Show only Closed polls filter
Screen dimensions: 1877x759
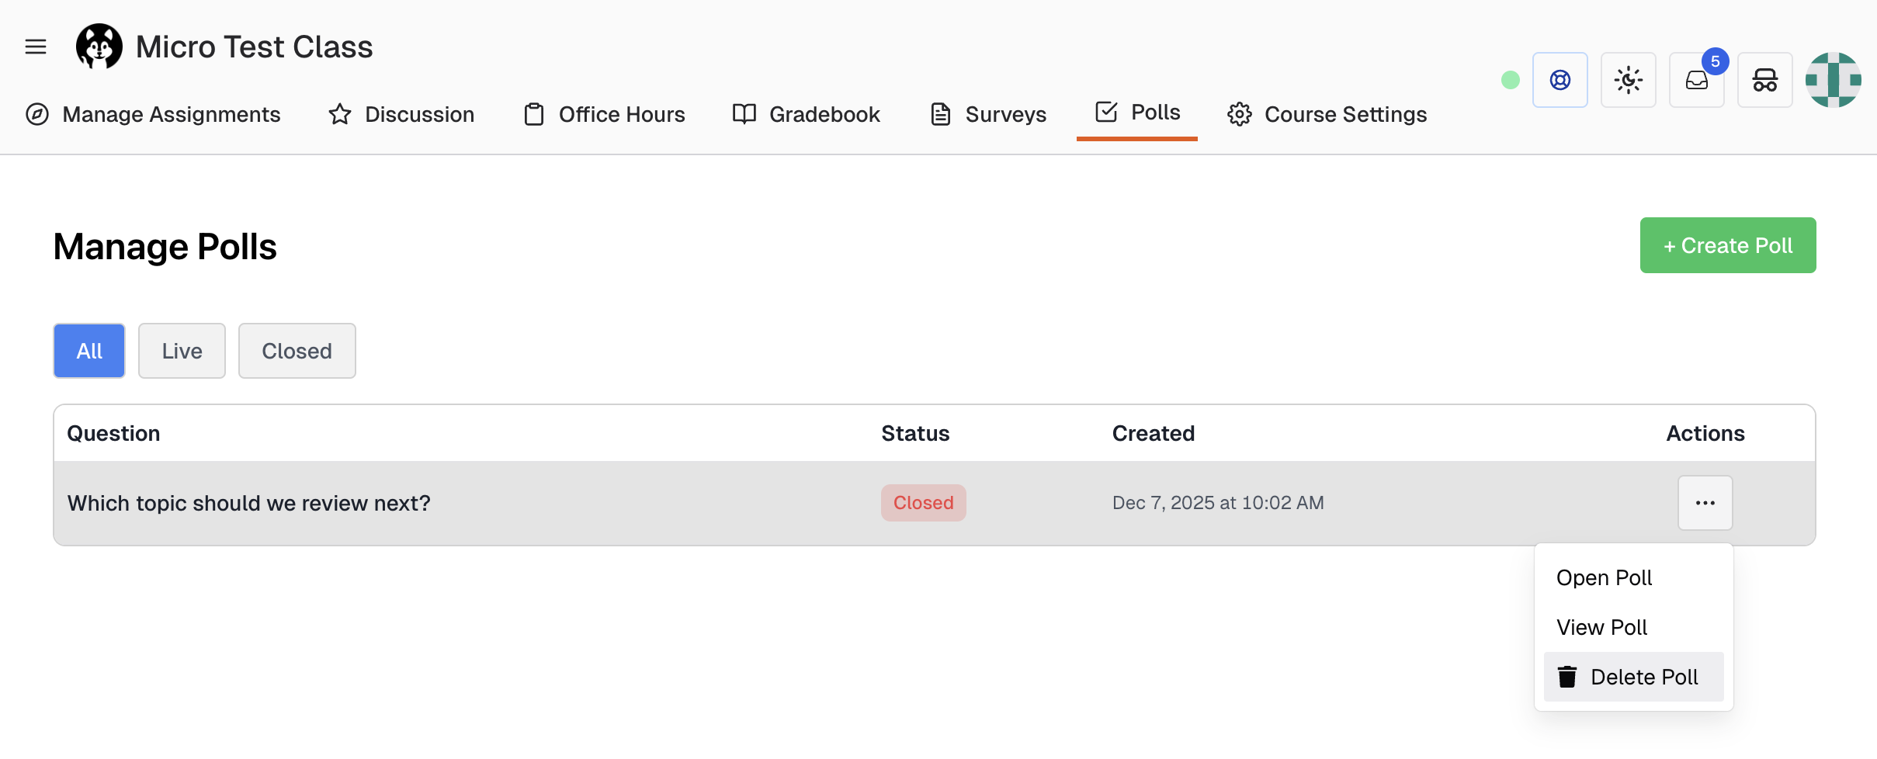[297, 351]
